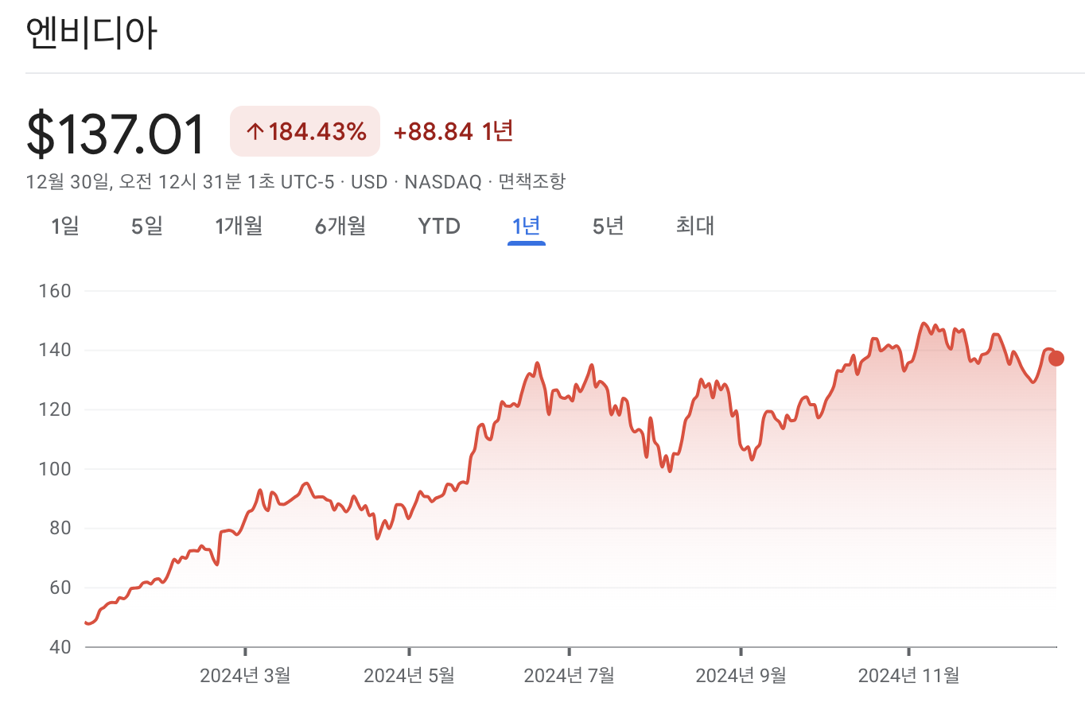Show the 5년 stock history
The width and height of the screenshot is (1085, 706).
point(607,226)
